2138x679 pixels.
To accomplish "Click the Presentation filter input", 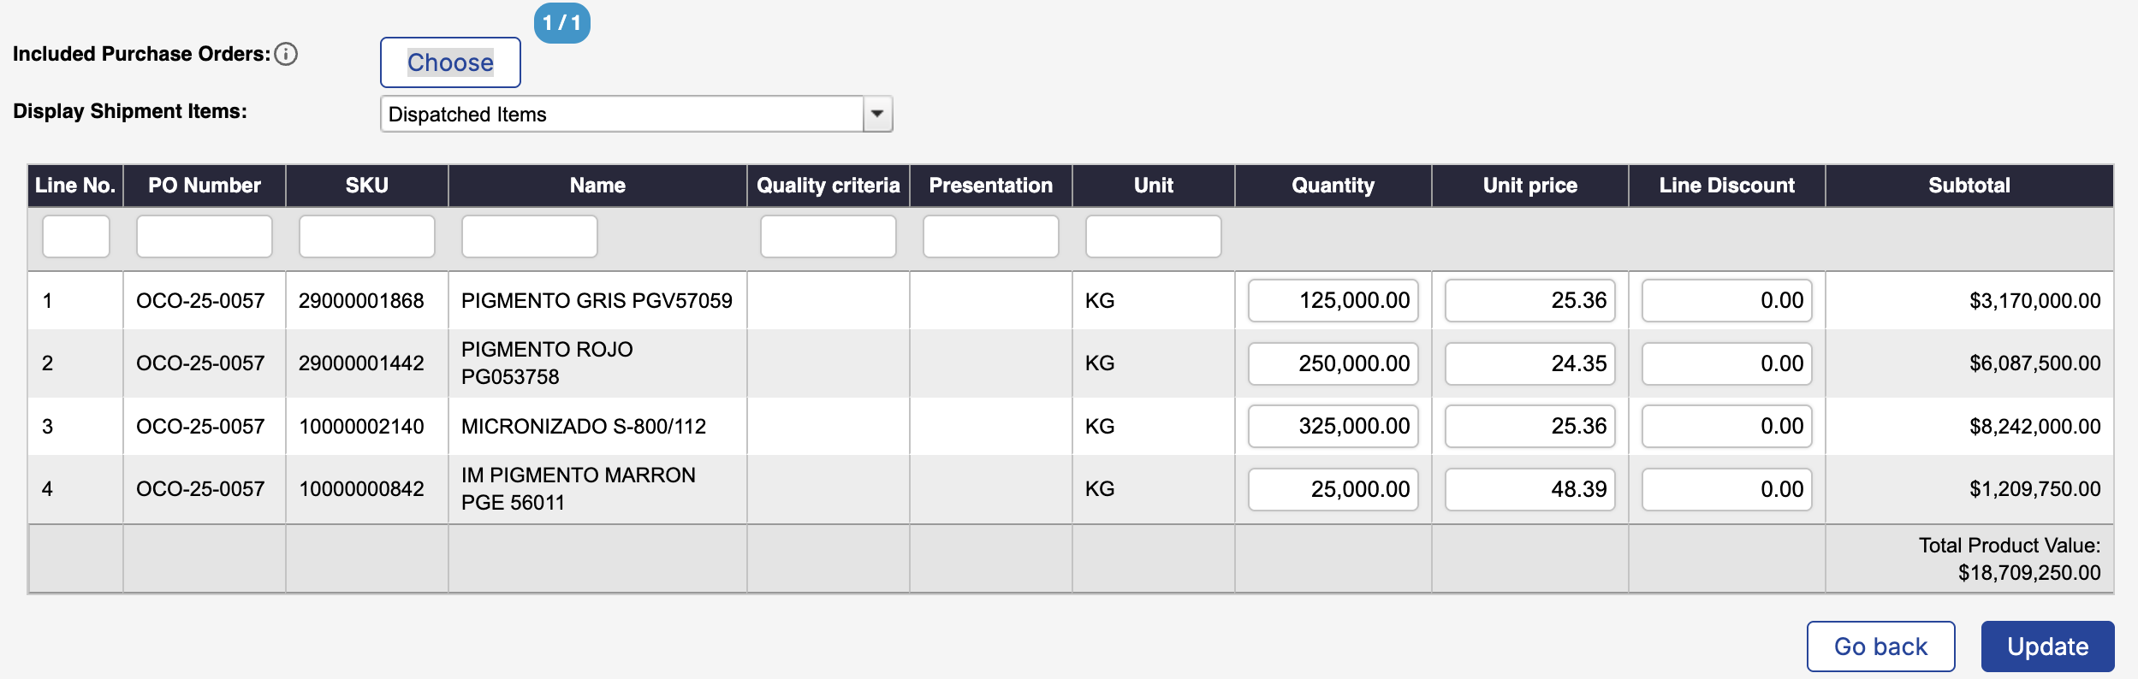I will [x=990, y=236].
